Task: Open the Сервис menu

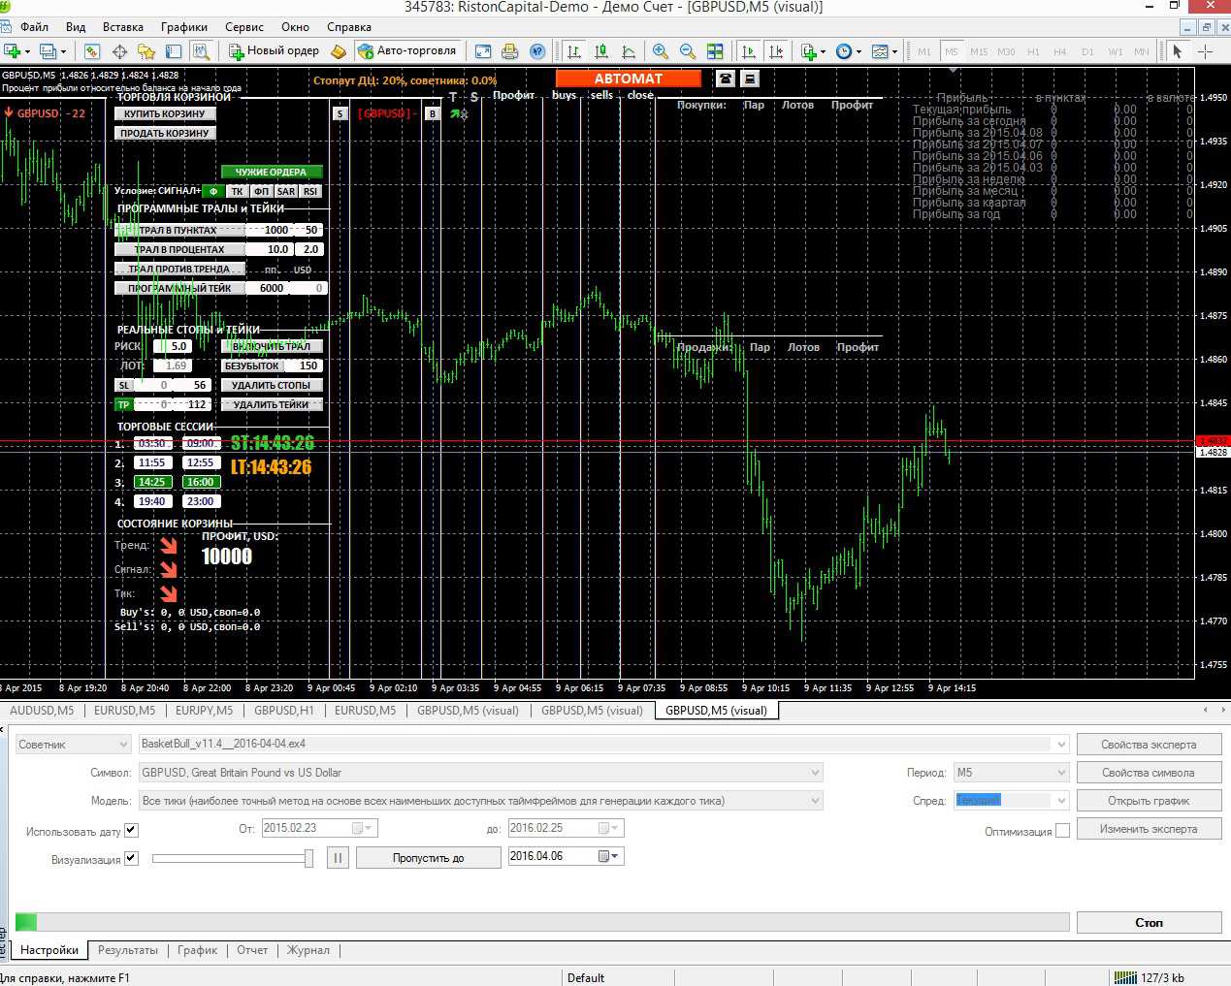Action: (x=243, y=27)
